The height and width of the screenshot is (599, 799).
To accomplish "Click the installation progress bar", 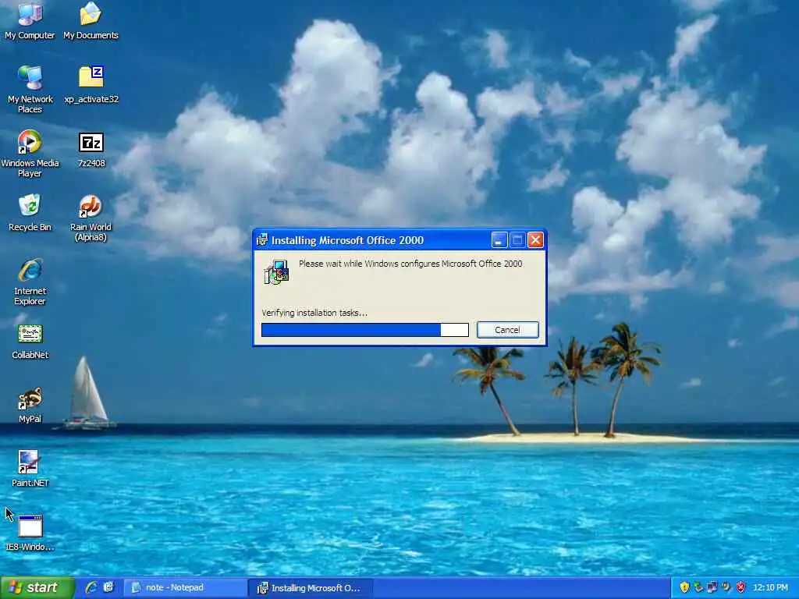I will tap(365, 330).
